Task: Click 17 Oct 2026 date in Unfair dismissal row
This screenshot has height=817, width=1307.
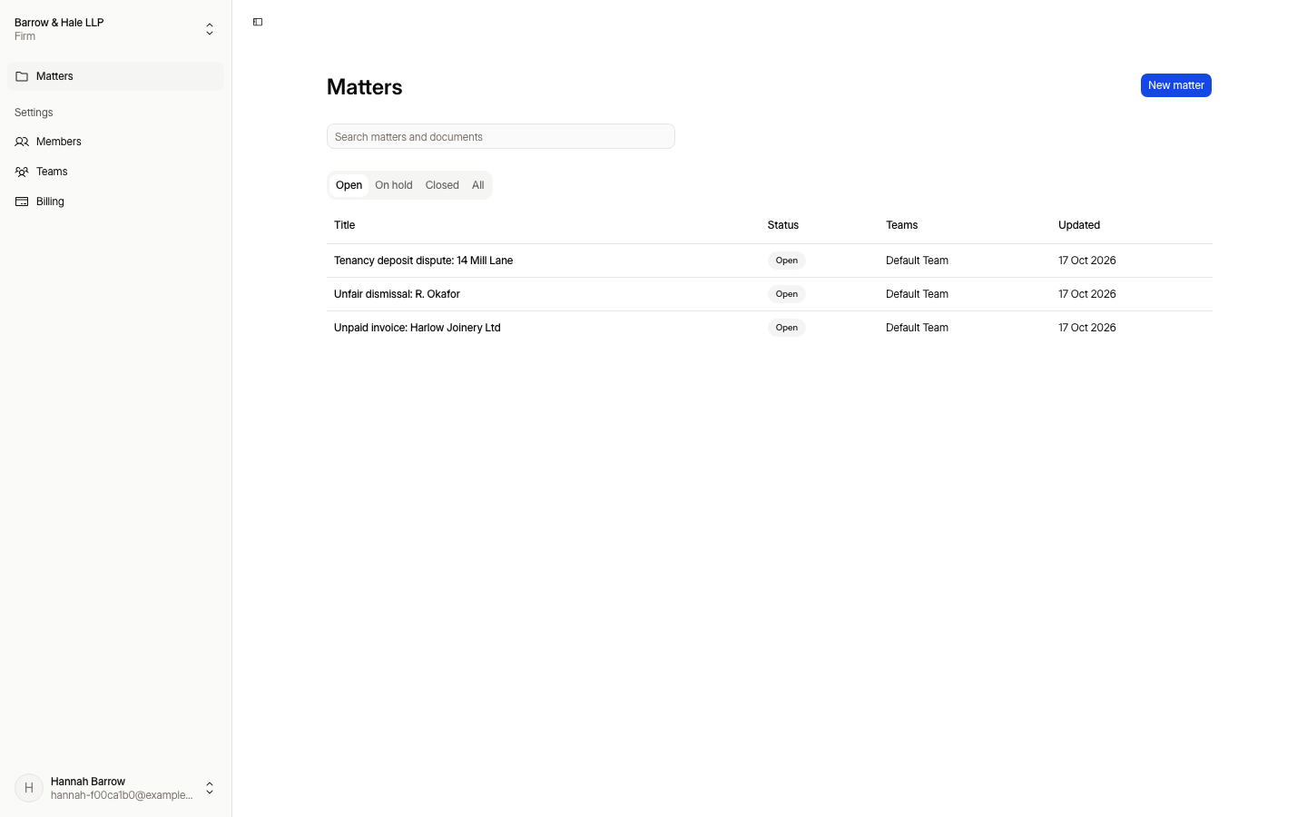Action: point(1087,294)
